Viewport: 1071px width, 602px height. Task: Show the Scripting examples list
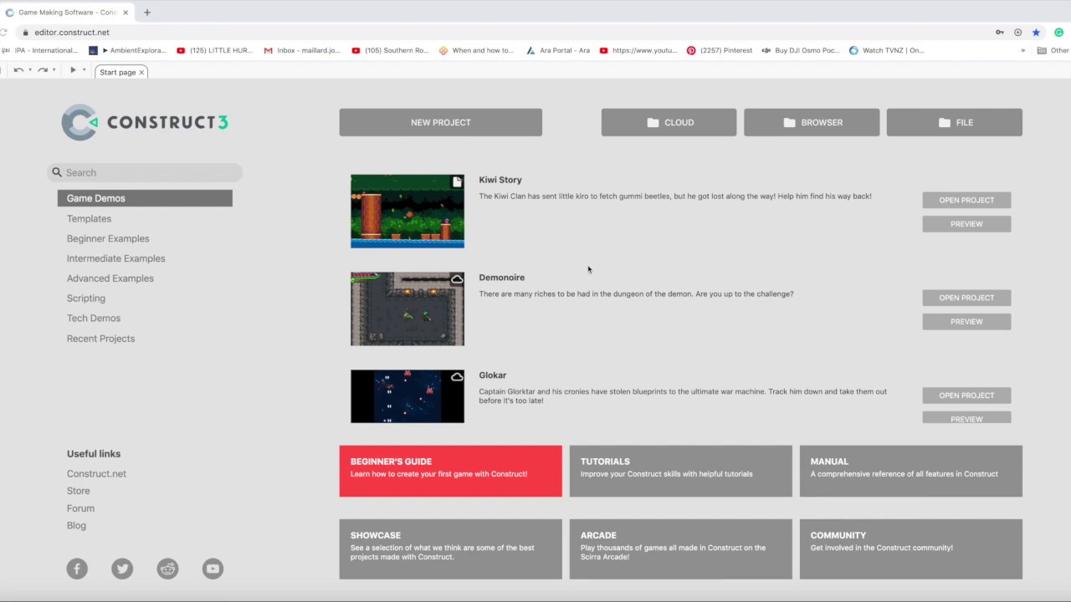click(x=86, y=298)
